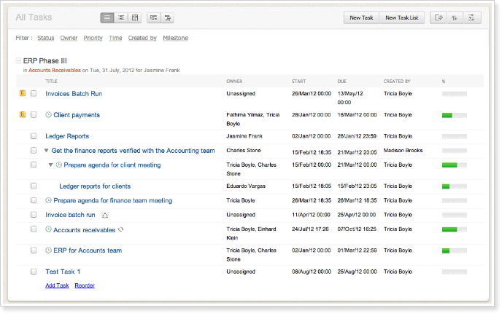
Task: Open the Created by filter
Action: (142, 38)
